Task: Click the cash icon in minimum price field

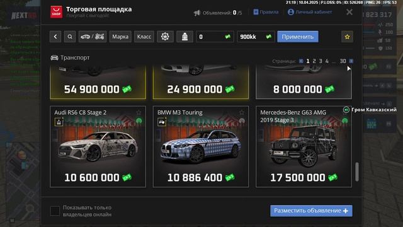Action: (x=228, y=37)
